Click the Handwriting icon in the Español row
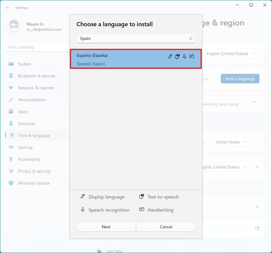The image size is (272, 253). click(x=192, y=56)
